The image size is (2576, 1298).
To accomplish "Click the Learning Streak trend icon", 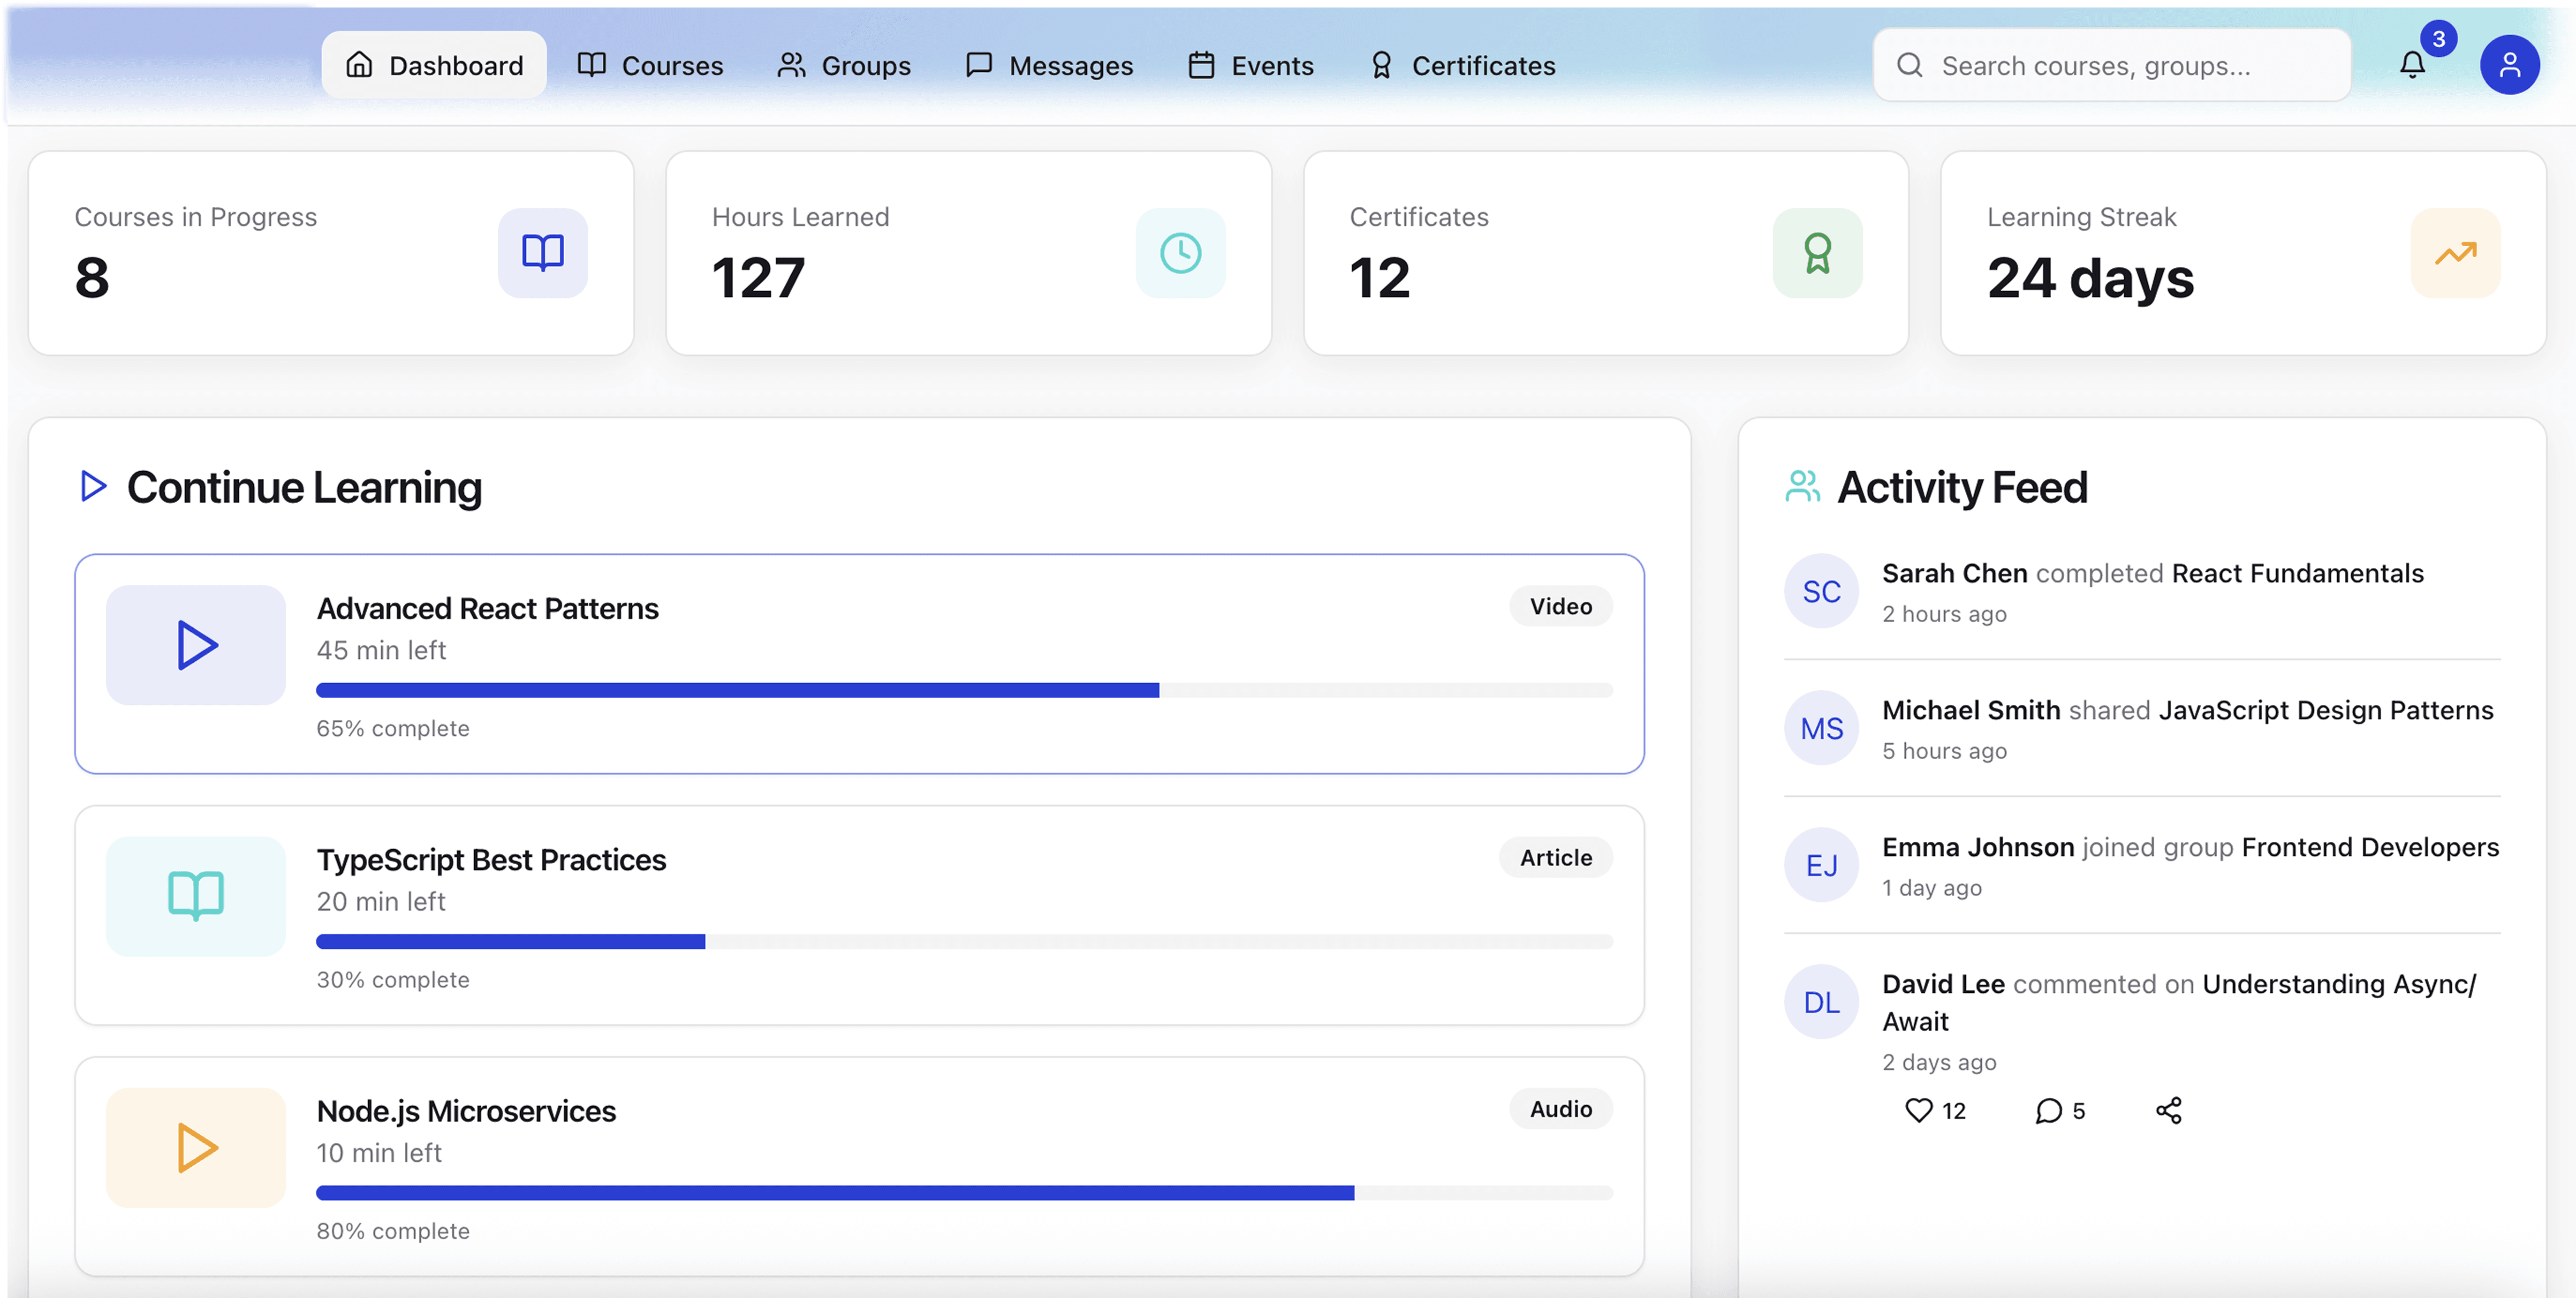I will [2455, 253].
